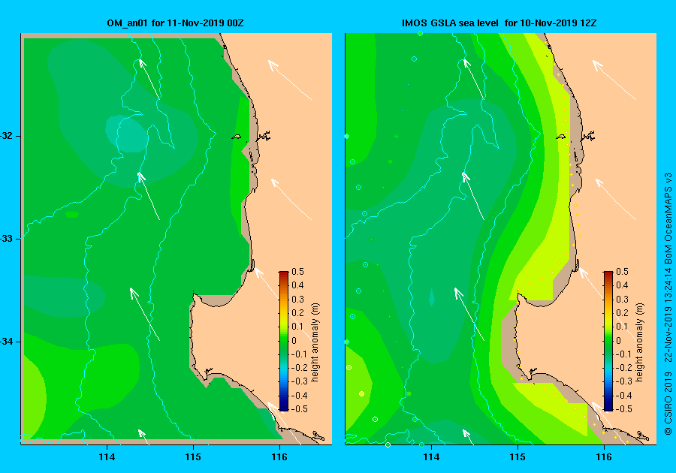The width and height of the screenshot is (676, 473).
Task: Click the OM_an01 11-Nov-2019 00Z title
Action: 175,23
